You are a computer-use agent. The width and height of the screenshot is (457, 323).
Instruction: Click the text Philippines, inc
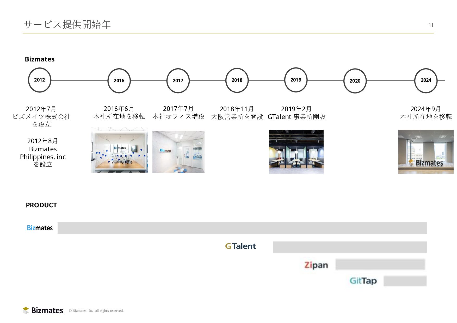pos(43,157)
